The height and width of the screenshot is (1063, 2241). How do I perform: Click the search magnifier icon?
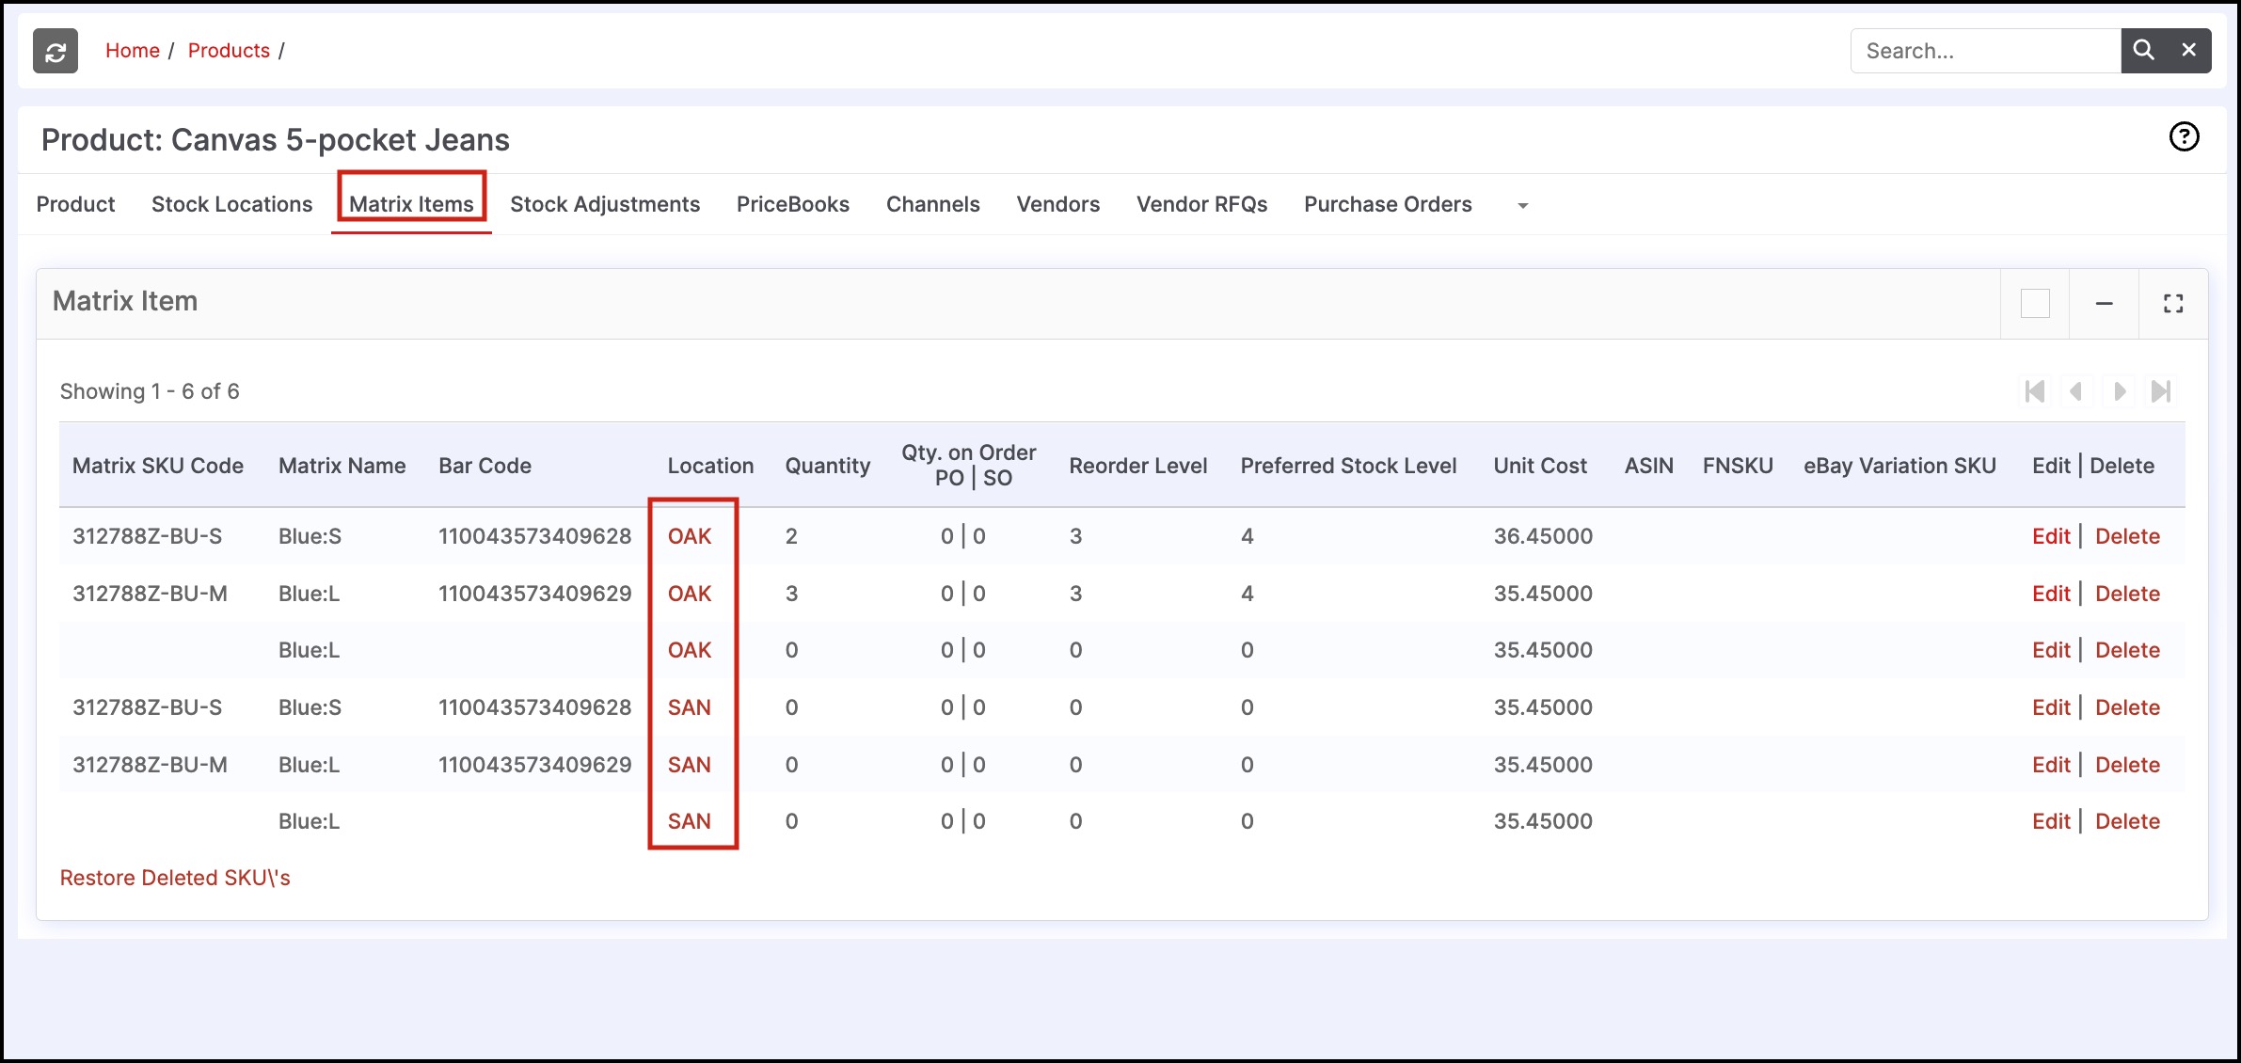pos(2143,50)
